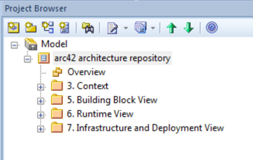Move selected item up with green arrow
This screenshot has height=160, width=253.
(x=171, y=28)
